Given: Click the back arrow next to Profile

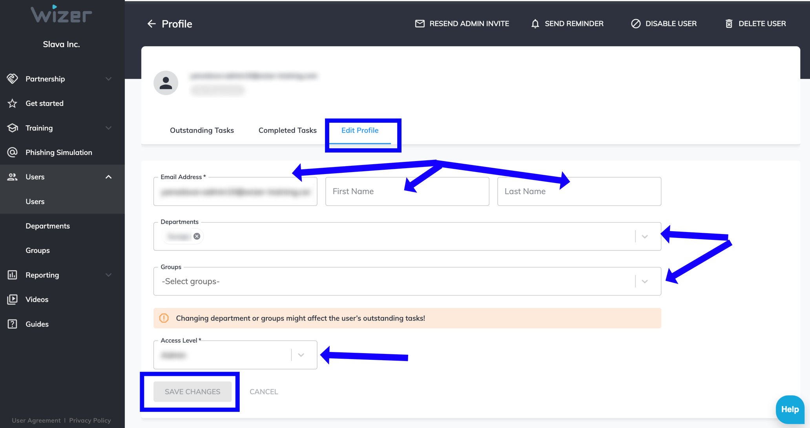Looking at the screenshot, I should coord(151,24).
